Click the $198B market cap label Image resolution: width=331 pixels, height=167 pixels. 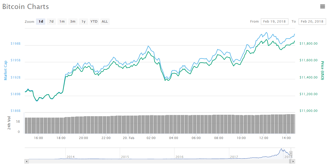tap(15, 44)
